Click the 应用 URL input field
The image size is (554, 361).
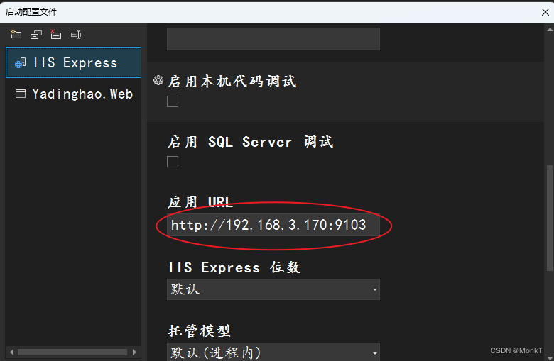[273, 225]
